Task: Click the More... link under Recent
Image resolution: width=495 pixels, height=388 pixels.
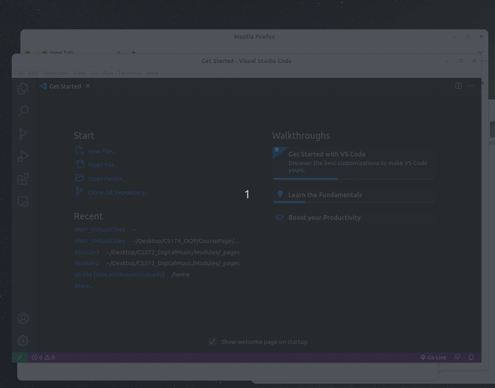Action: pos(84,286)
